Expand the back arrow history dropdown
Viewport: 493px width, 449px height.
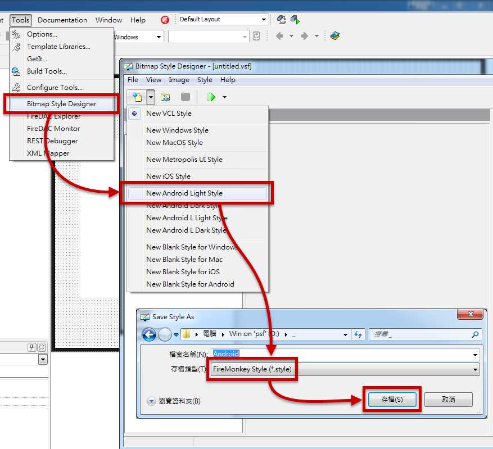click(x=291, y=36)
